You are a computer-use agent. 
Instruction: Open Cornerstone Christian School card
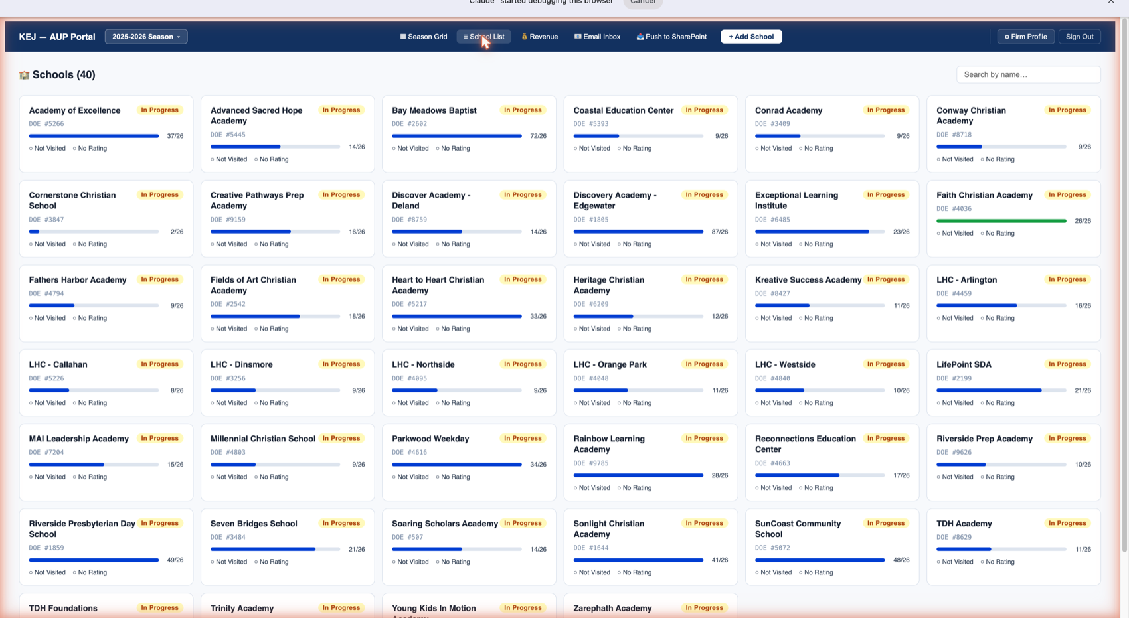106,218
